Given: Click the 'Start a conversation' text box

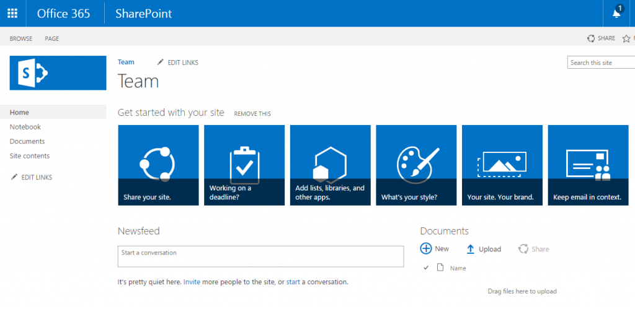Looking at the screenshot, I should coord(261,256).
